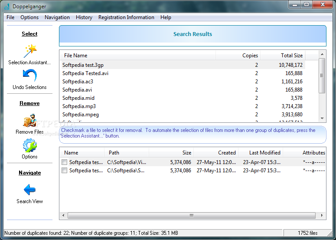Sort results by Copies column

coord(238,56)
